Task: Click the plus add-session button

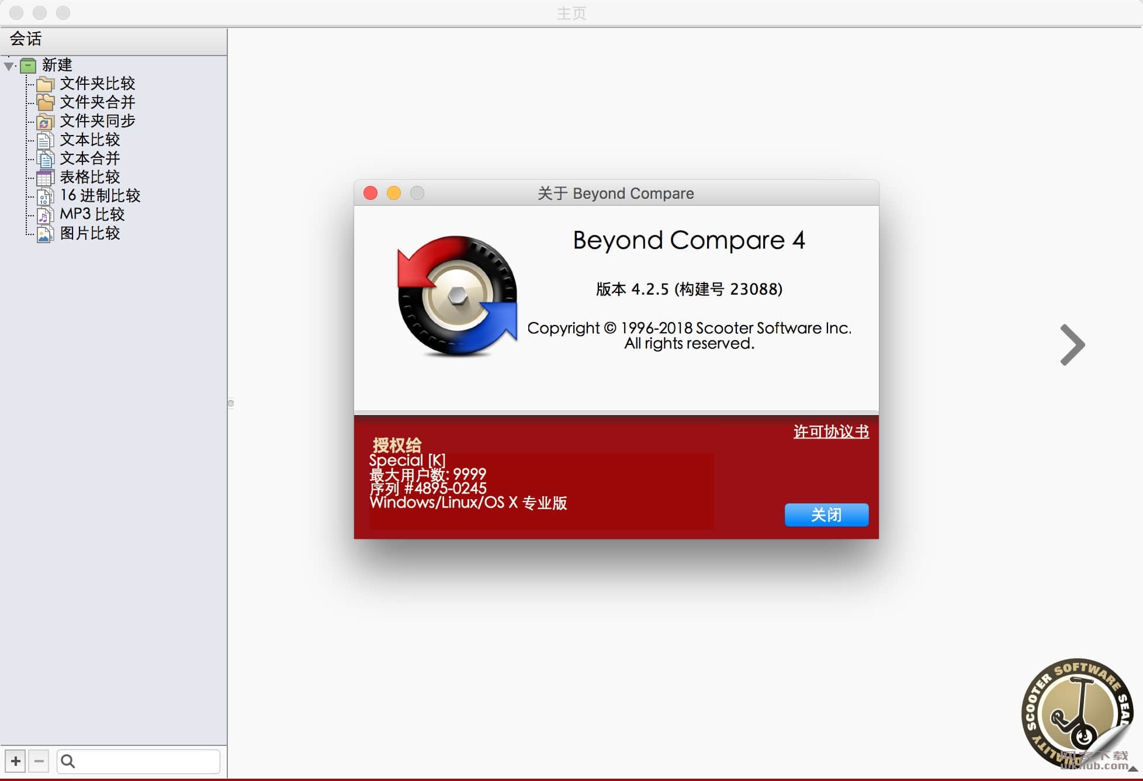Action: (x=16, y=761)
